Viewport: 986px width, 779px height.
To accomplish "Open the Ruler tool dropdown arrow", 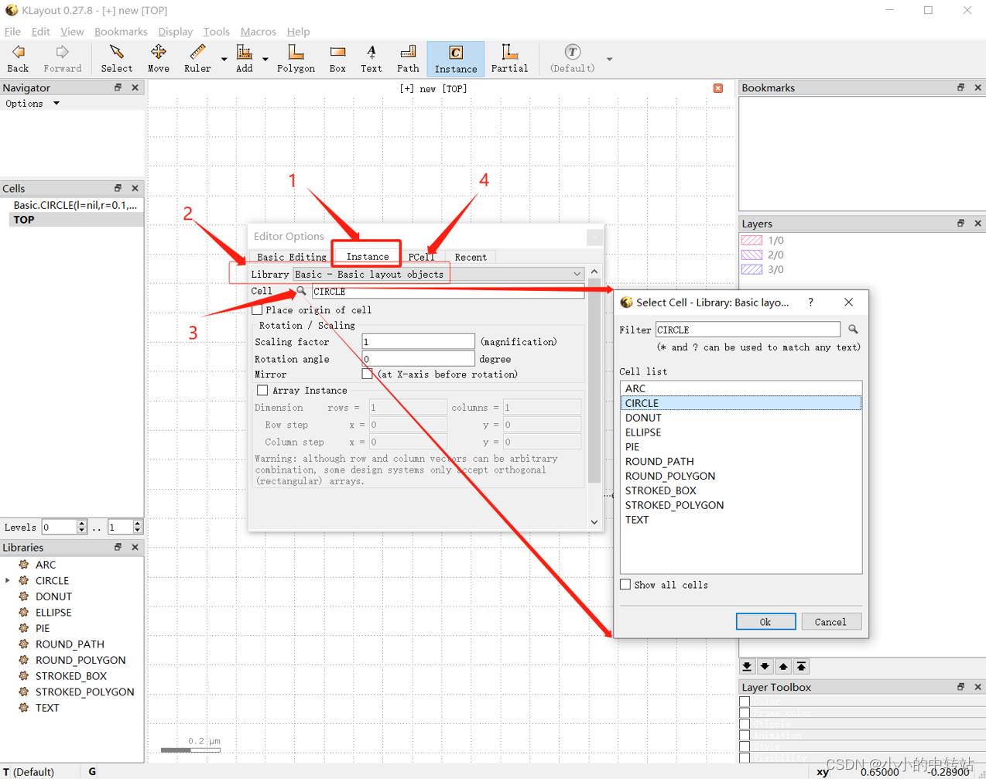I will tap(224, 60).
